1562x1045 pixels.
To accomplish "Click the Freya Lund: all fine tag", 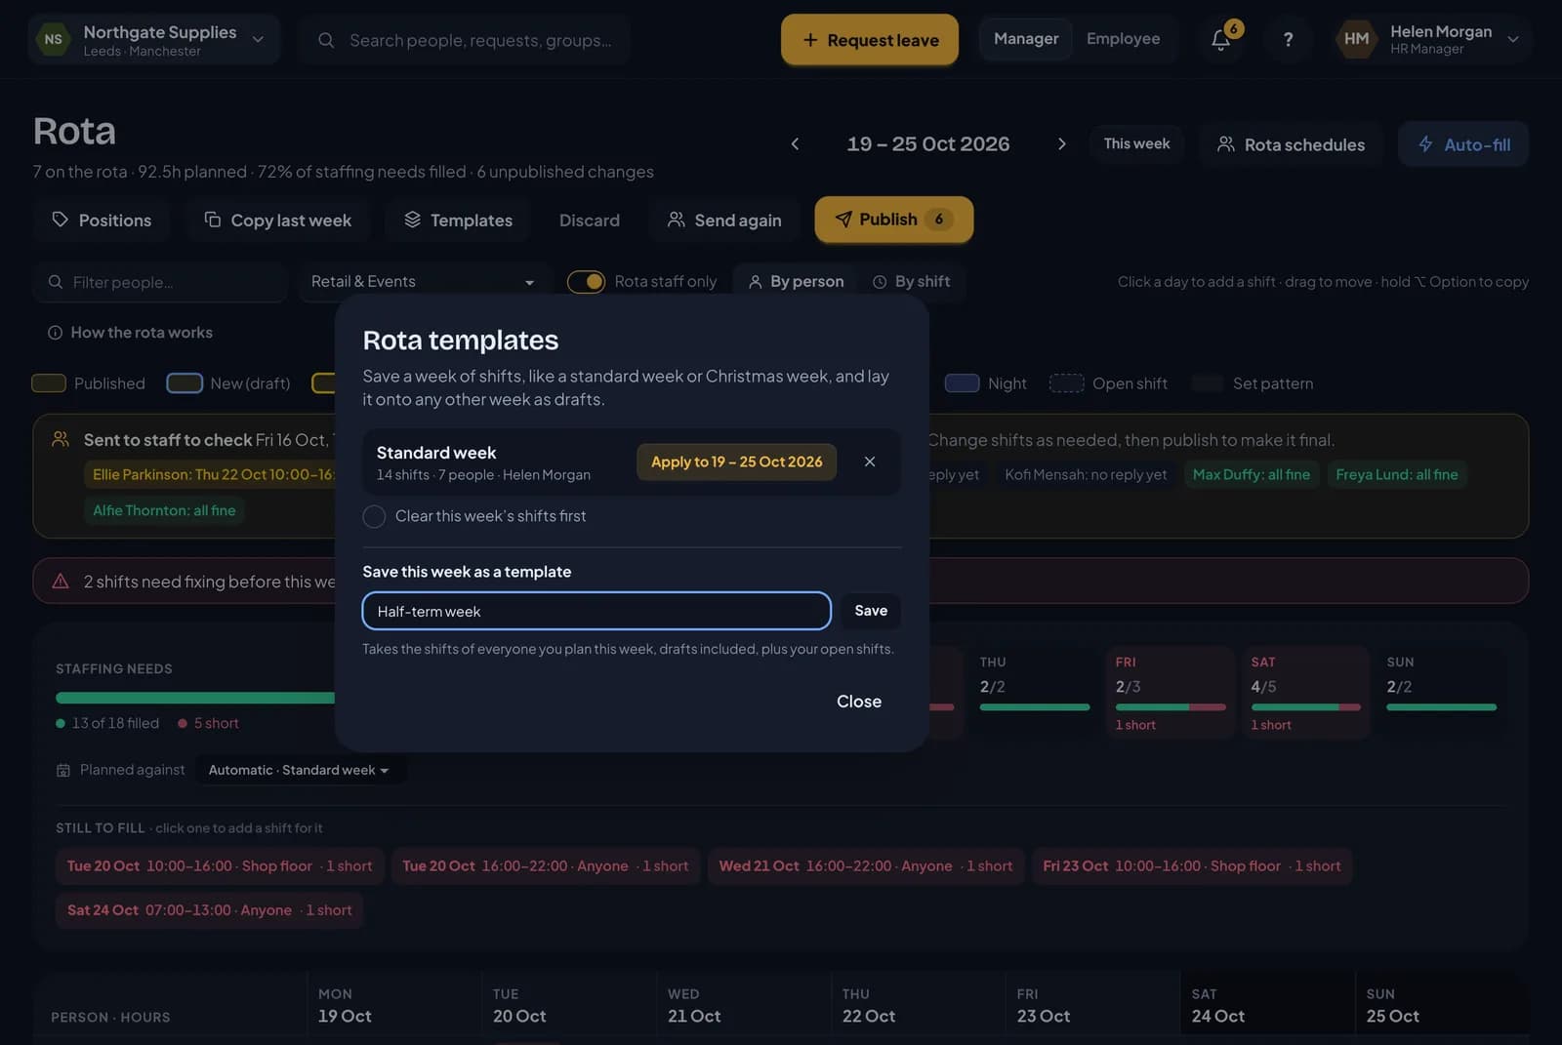I will 1396,474.
